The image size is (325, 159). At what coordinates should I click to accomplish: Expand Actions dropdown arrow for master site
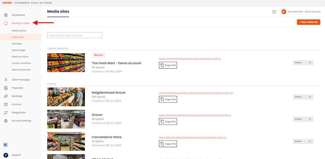click(x=310, y=63)
